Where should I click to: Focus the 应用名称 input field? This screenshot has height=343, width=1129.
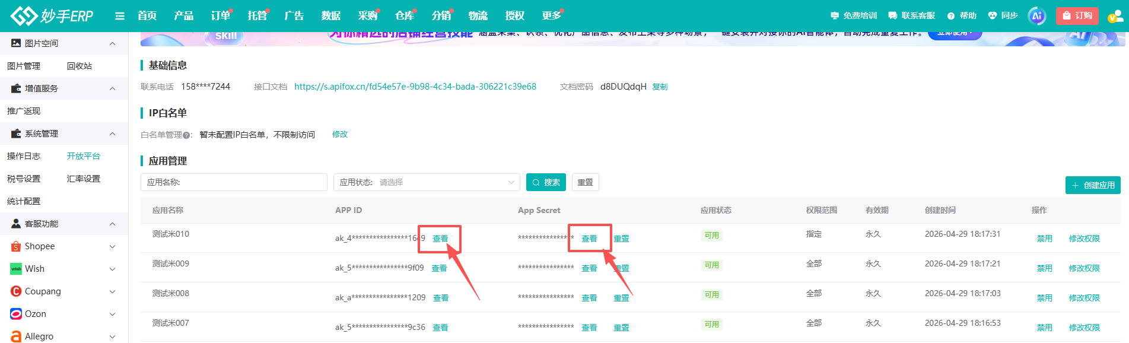[x=234, y=182]
